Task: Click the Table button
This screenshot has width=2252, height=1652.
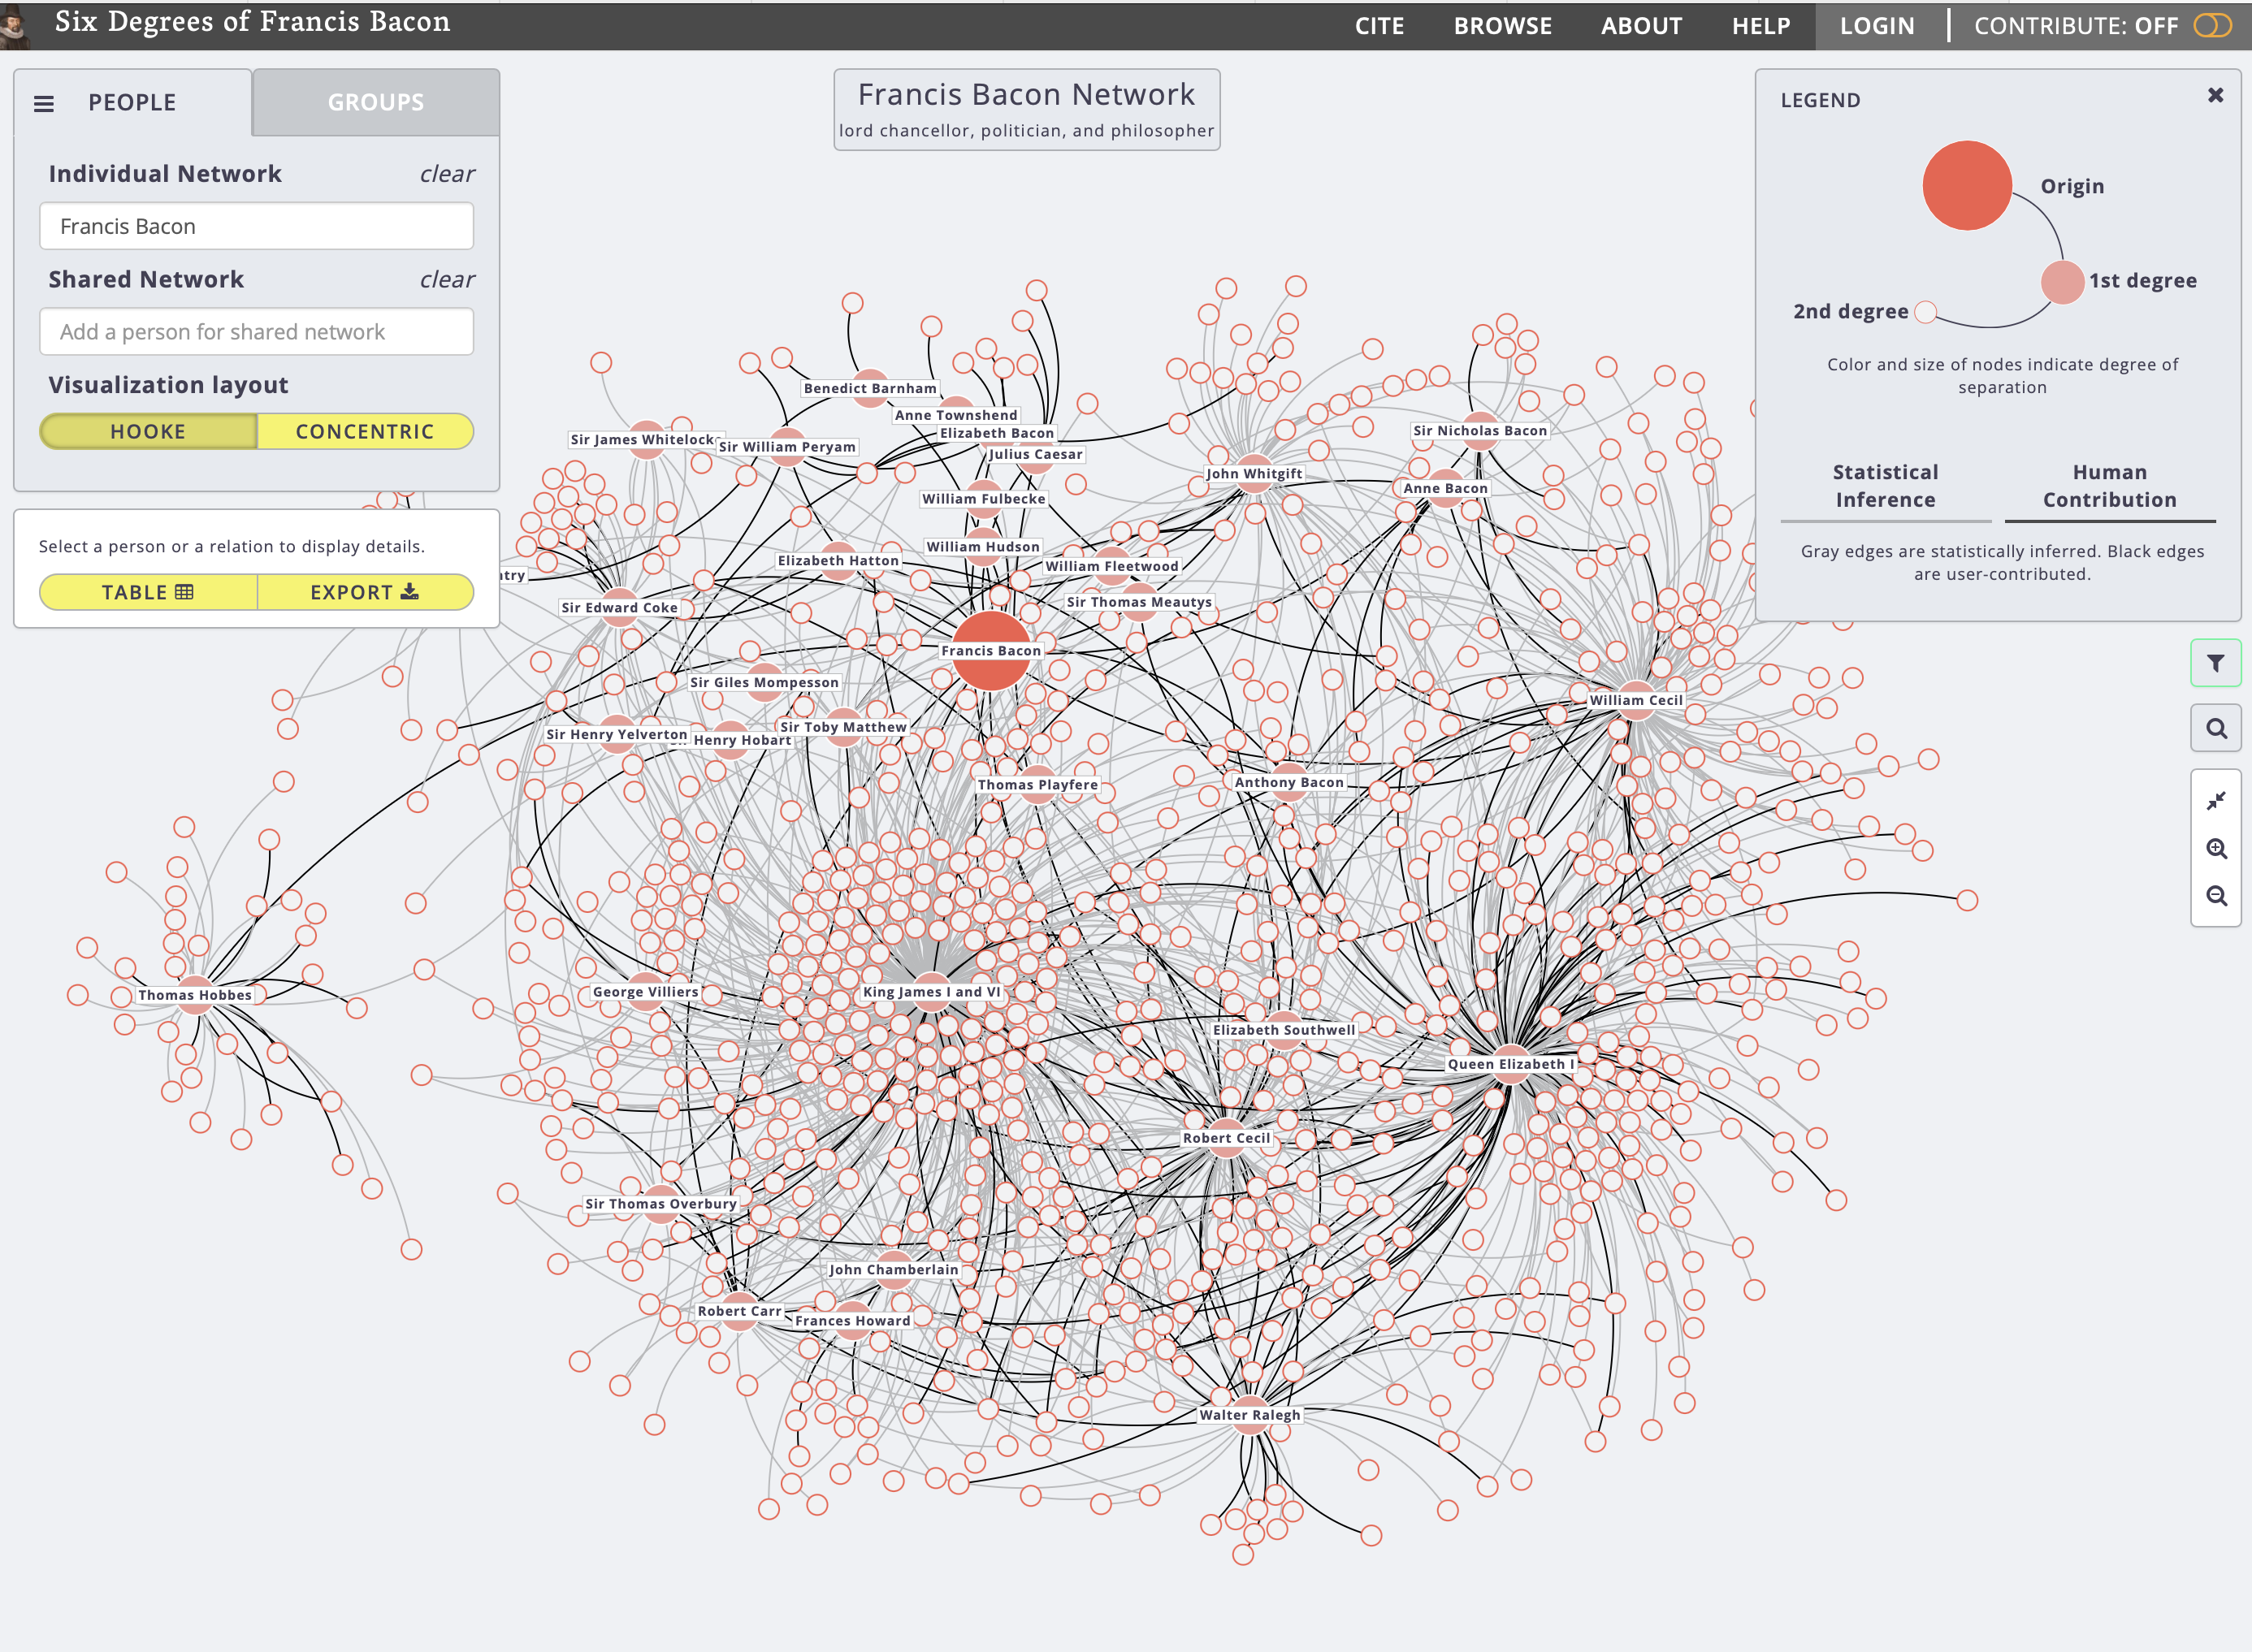Action: tap(148, 592)
